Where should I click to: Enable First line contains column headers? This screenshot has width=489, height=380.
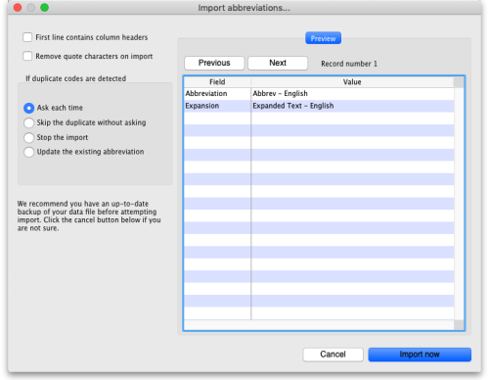click(x=27, y=37)
